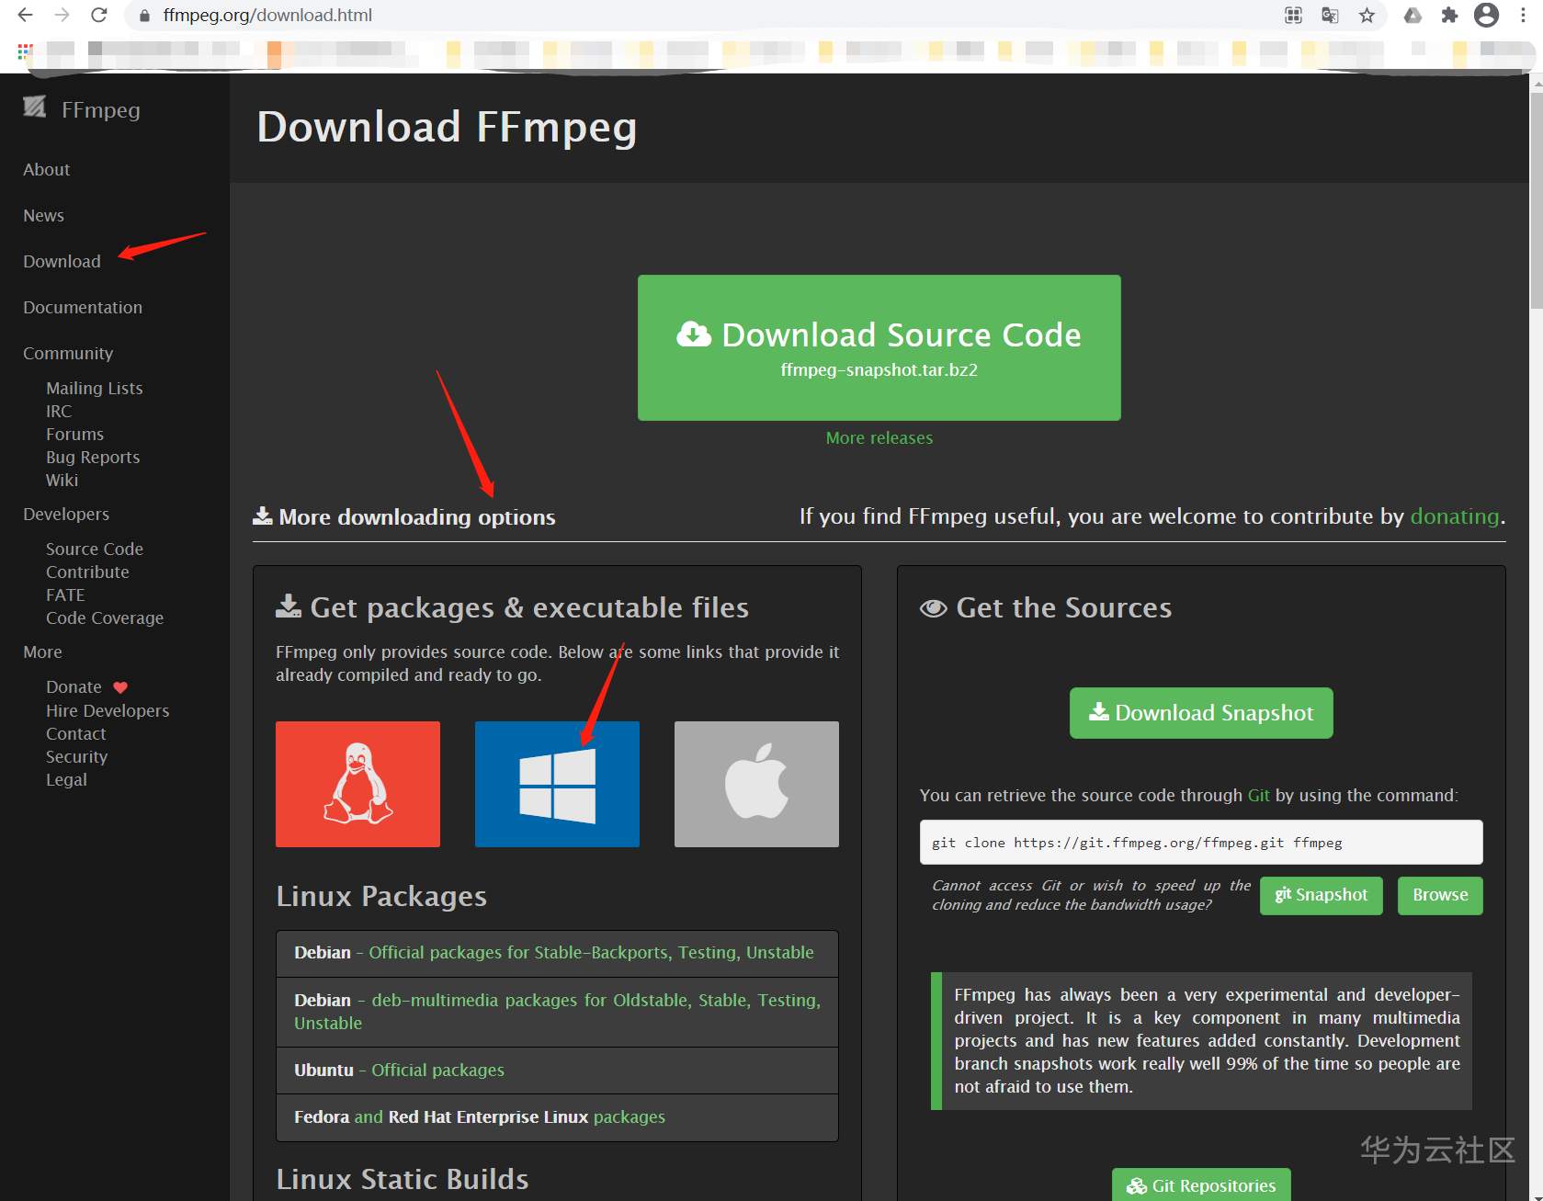The image size is (1543, 1201).
Task: Click the green git Snapshot button
Action: 1322,895
